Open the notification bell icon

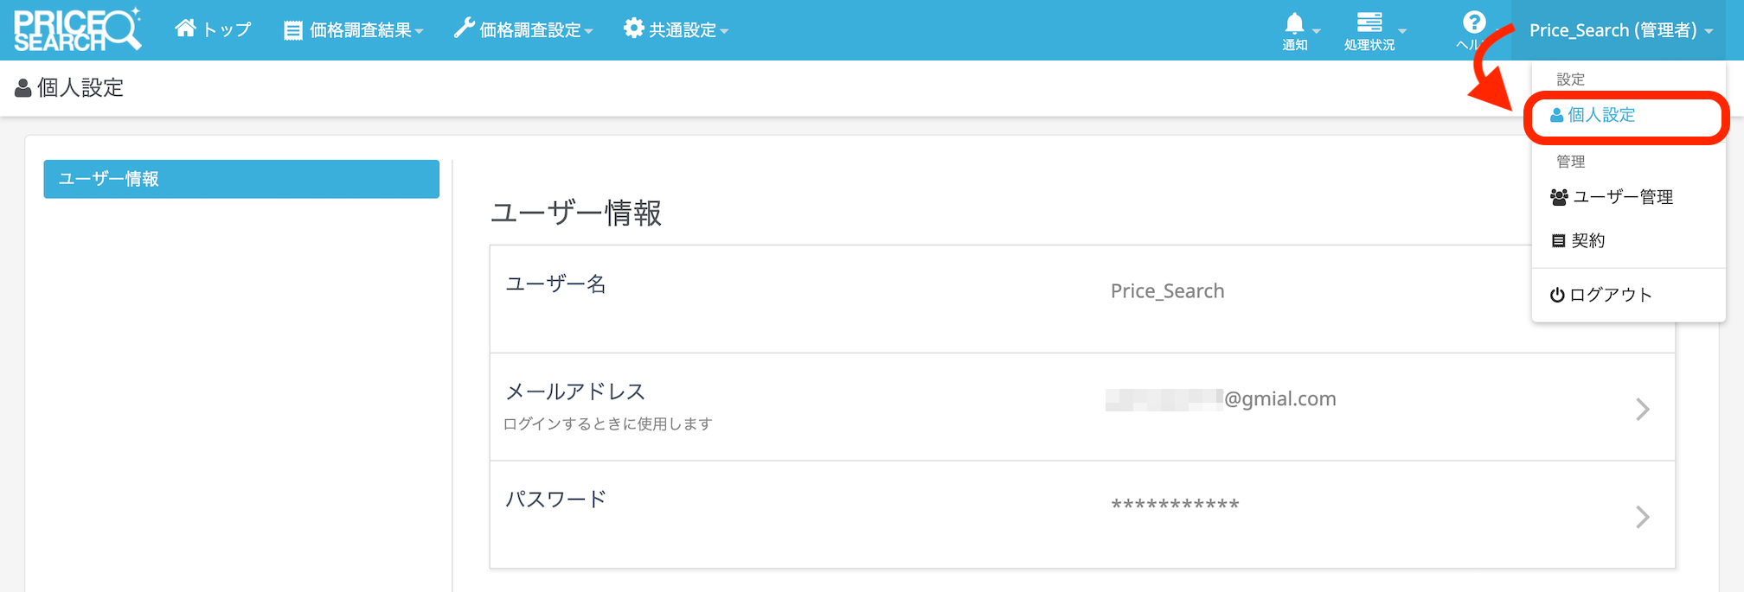1294,23
